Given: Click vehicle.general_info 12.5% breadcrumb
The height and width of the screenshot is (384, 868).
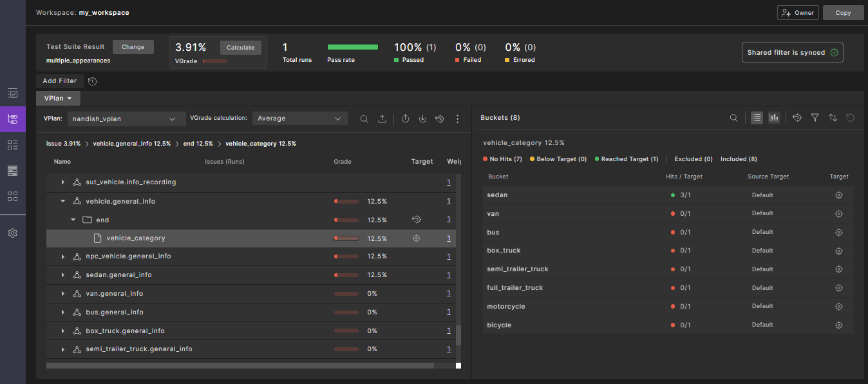Looking at the screenshot, I should [131, 144].
